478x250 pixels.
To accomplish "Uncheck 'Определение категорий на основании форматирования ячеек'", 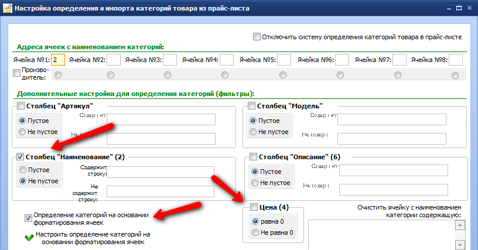I will (28, 218).
